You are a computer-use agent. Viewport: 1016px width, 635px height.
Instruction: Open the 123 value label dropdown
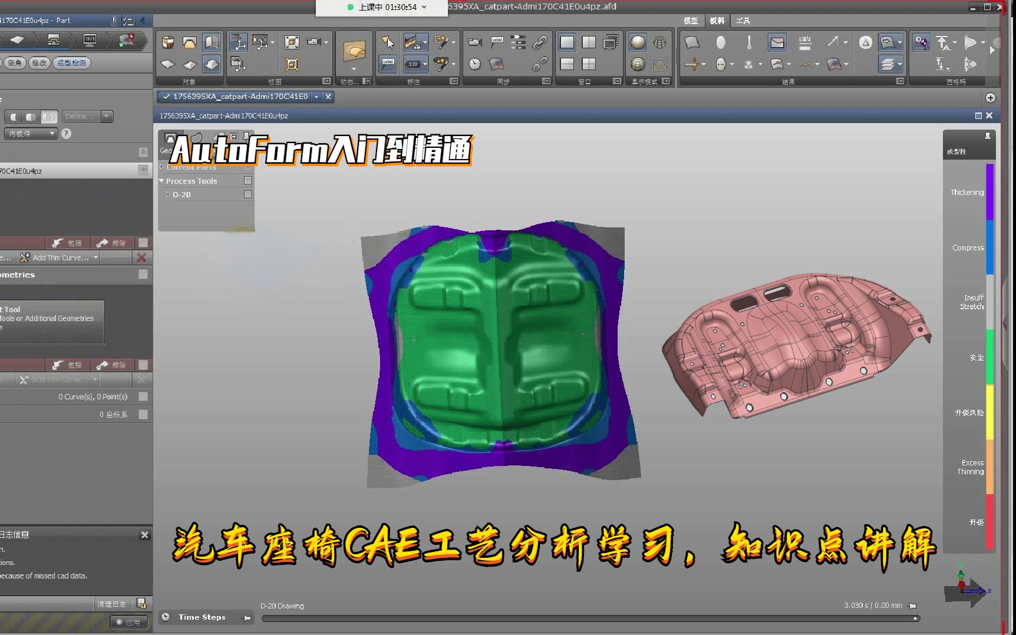coord(425,64)
